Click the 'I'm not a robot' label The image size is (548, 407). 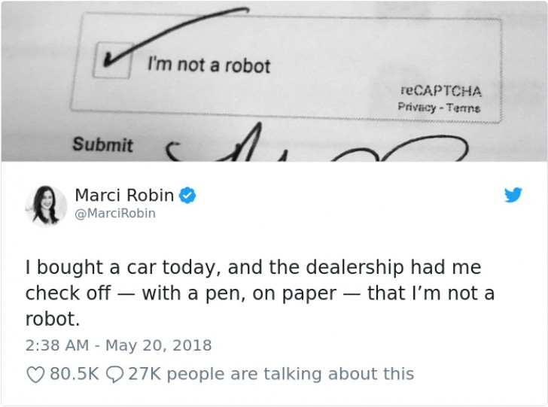209,65
